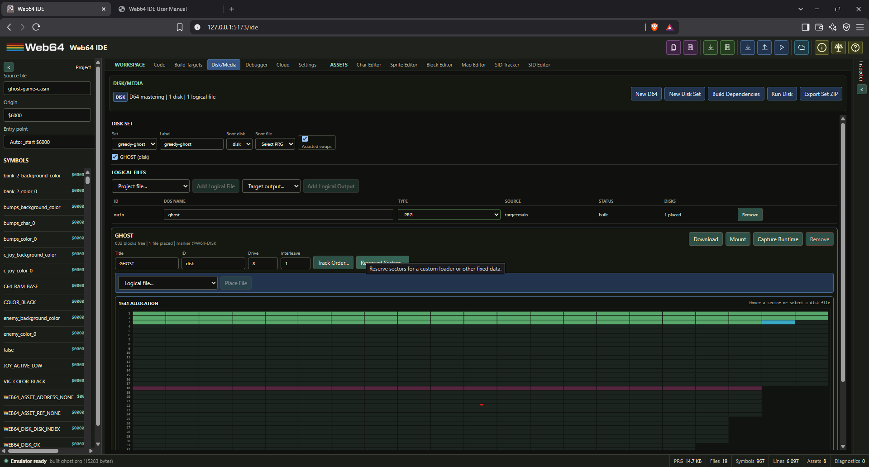Image resolution: width=869 pixels, height=467 pixels.
Task: Click the Build Dependencies button
Action: point(736,94)
